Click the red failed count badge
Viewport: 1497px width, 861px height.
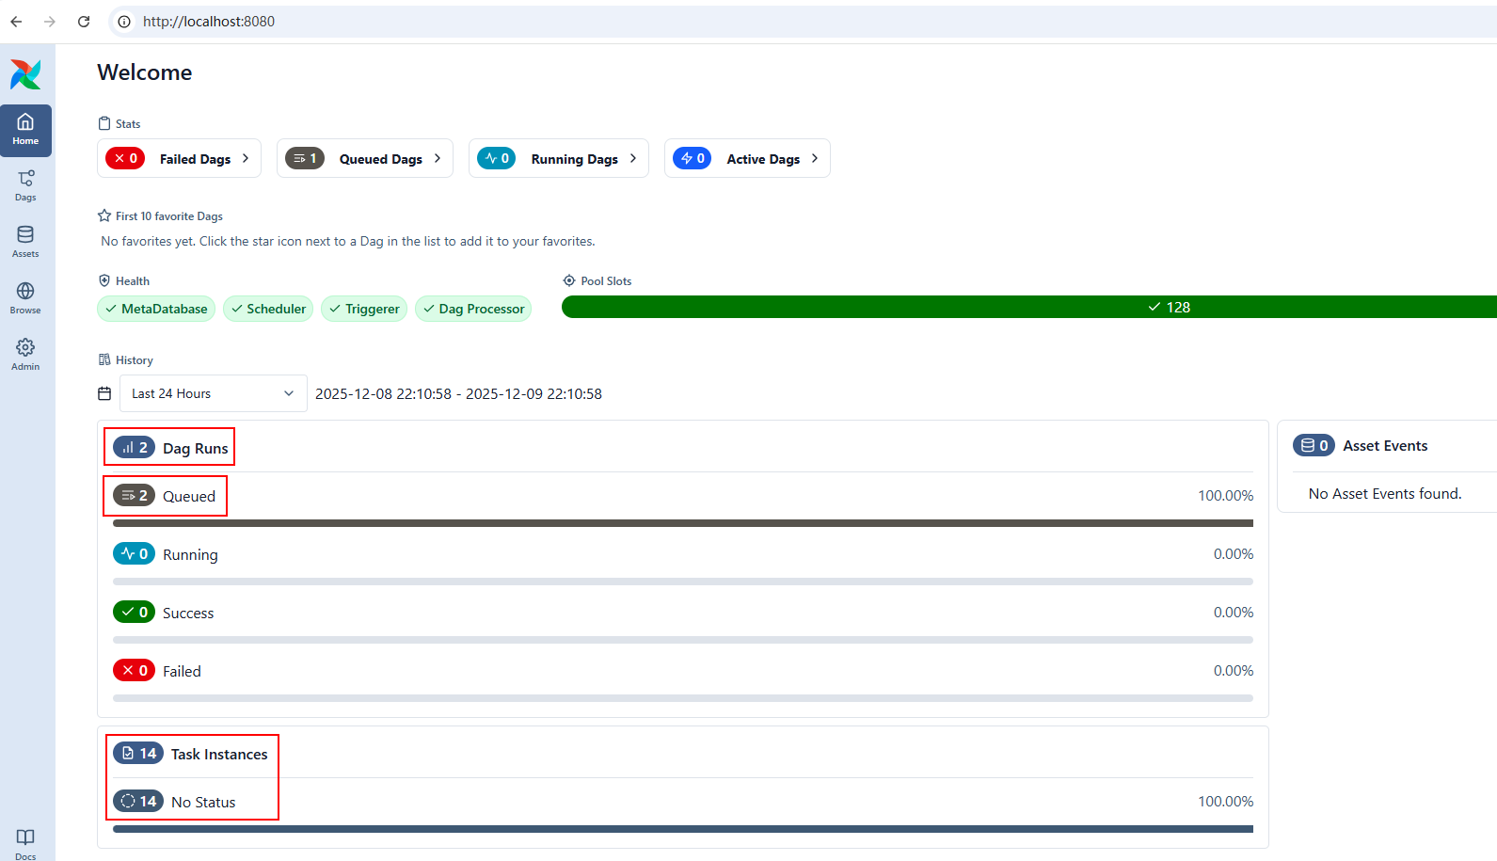point(125,158)
